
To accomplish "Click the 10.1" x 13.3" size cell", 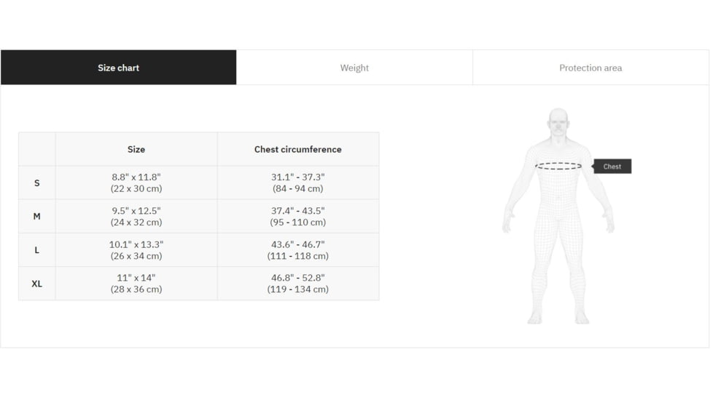I will point(136,250).
